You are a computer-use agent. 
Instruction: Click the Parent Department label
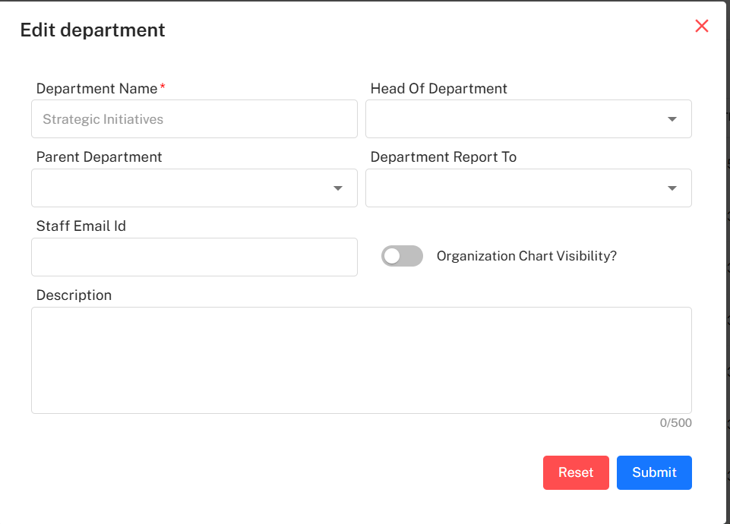click(x=100, y=157)
